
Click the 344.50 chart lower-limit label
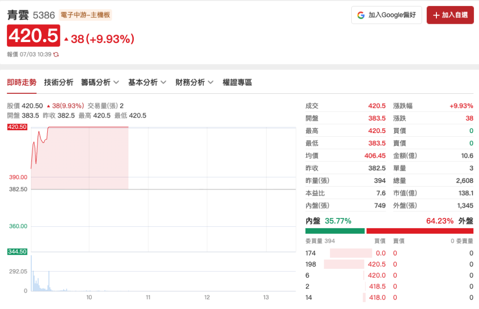(17, 252)
